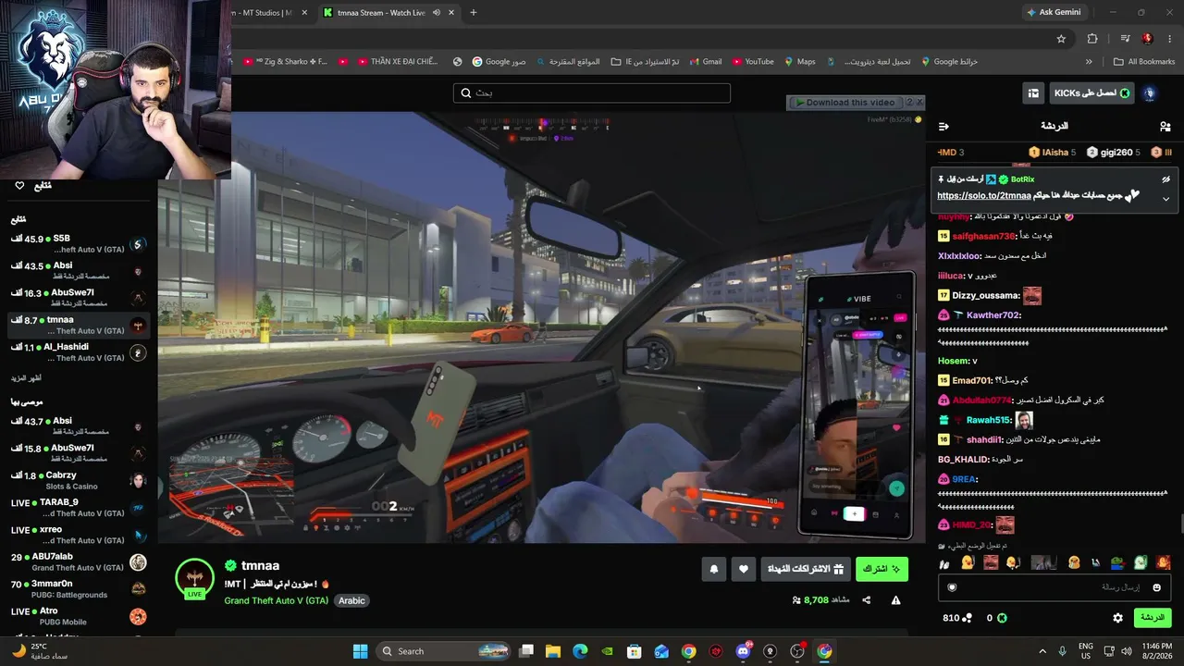The image size is (1184, 666).
Task: Expand the pinned message chevron
Action: point(1165,199)
